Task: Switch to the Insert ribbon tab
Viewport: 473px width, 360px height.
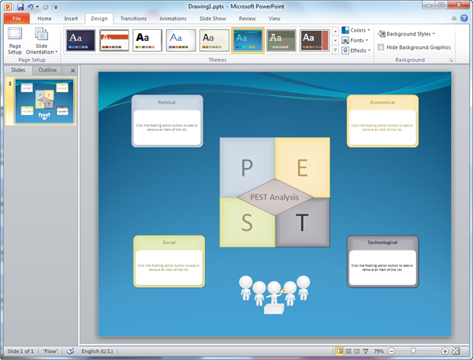Action: [x=71, y=18]
